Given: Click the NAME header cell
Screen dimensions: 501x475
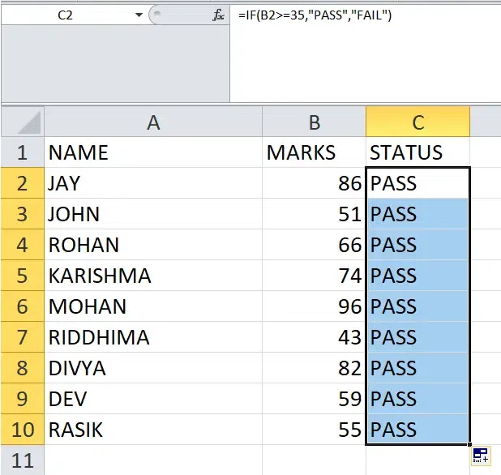Looking at the screenshot, I should tap(153, 152).
